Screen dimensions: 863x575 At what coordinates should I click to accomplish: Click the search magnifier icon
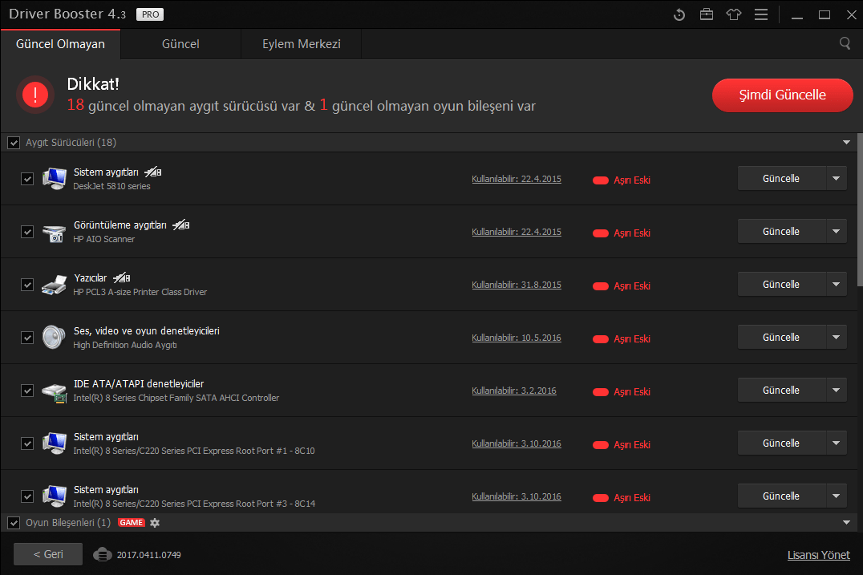pos(845,43)
